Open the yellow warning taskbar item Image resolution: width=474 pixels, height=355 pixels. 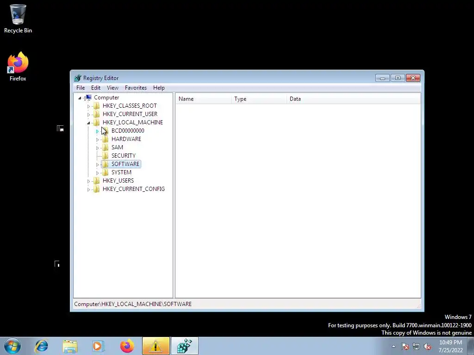156,346
